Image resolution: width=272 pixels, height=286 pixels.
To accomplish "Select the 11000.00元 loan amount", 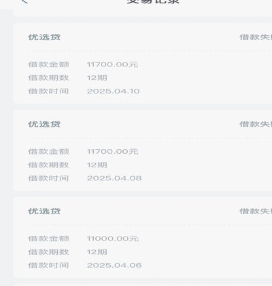I will tap(113, 239).
